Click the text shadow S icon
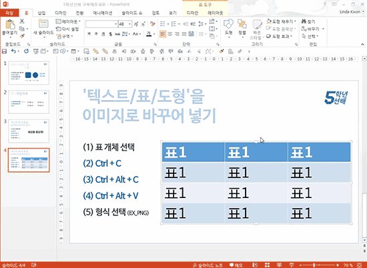367x268 pixels. [x=110, y=34]
